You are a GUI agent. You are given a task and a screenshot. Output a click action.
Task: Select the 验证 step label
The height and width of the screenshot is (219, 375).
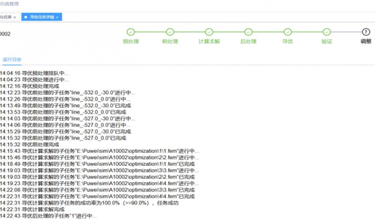327,41
